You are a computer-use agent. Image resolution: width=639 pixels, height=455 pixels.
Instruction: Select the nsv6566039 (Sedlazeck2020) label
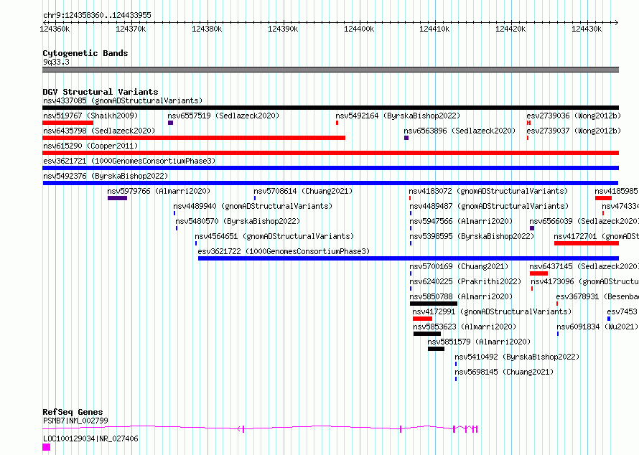tap(584, 221)
